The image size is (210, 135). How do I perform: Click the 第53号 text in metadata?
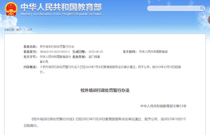[44, 62]
